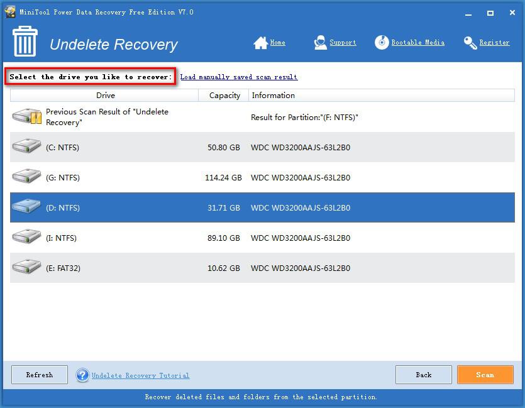Click Result for Partition:"(F: NTFS)" text
Screen dimensions: 525x408
click(x=304, y=118)
